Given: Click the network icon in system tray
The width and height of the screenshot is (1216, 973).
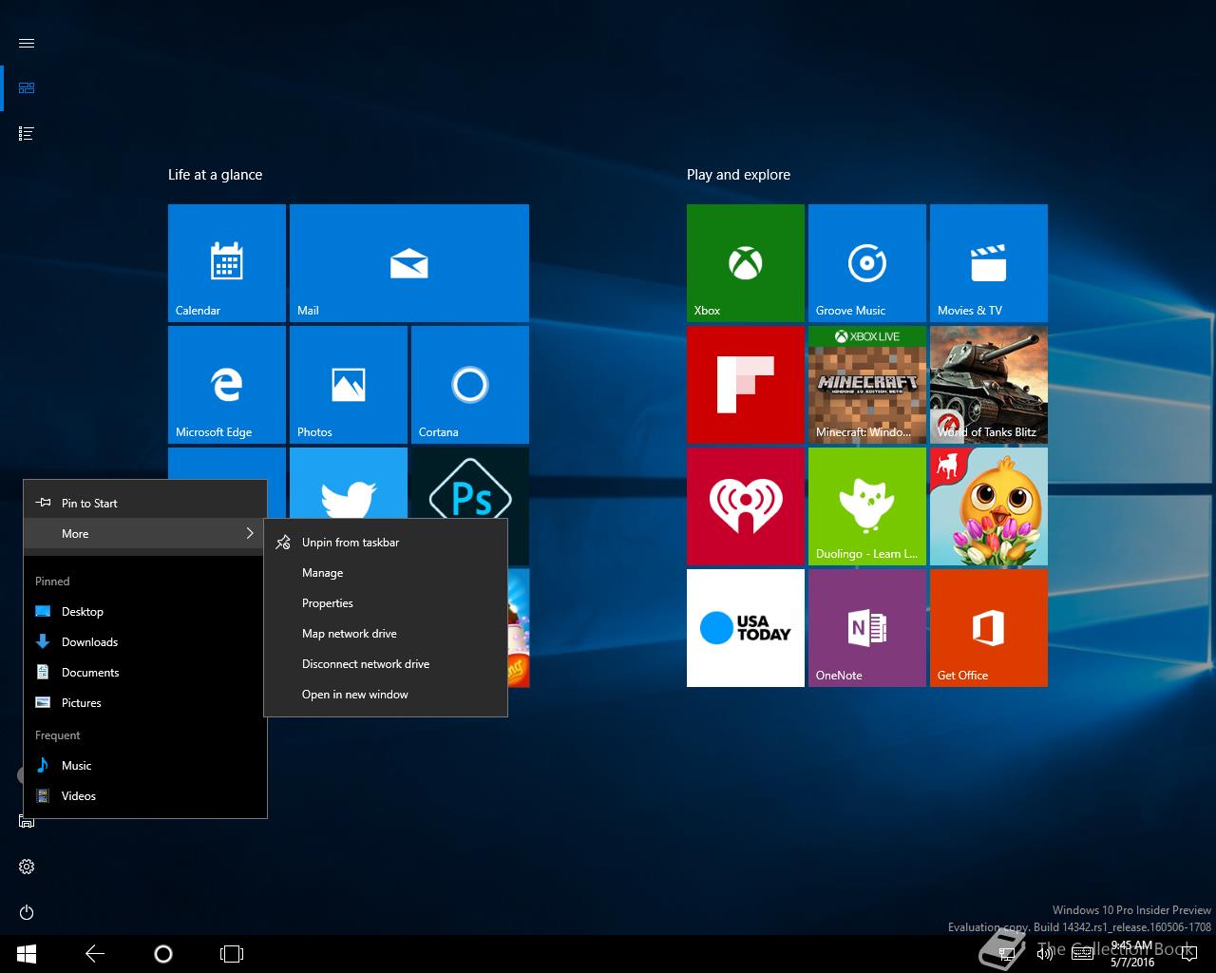Looking at the screenshot, I should click(x=1005, y=954).
